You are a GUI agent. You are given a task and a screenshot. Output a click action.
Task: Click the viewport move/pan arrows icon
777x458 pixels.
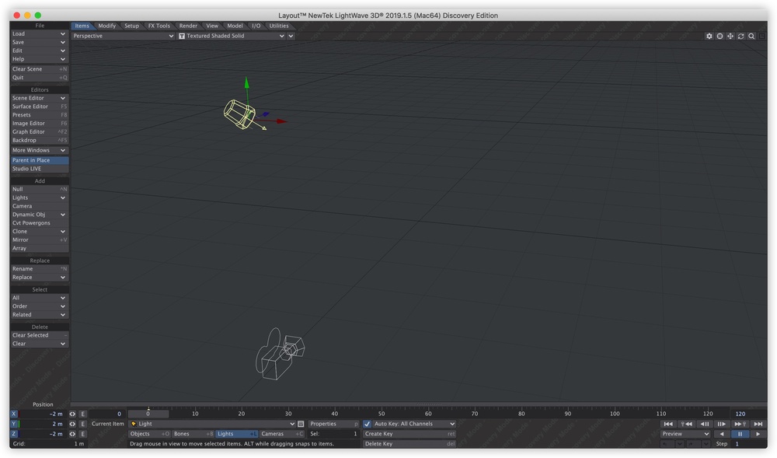coord(730,37)
